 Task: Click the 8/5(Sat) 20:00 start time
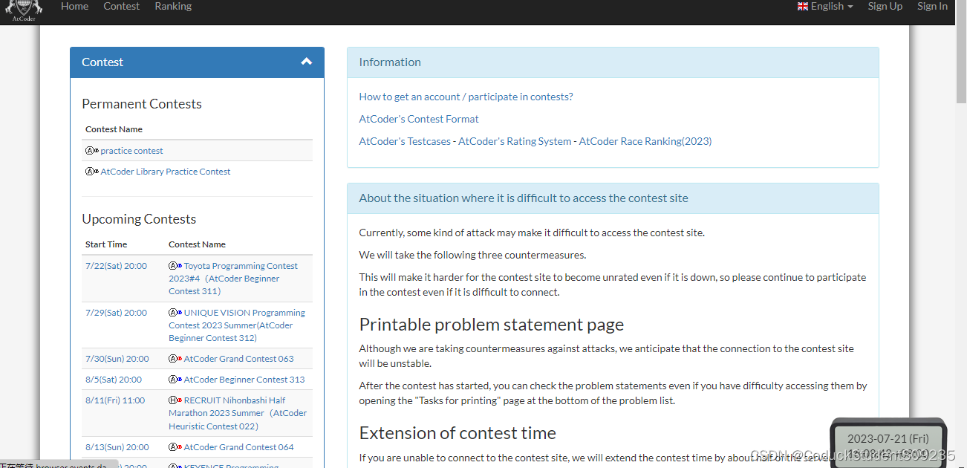coord(114,380)
